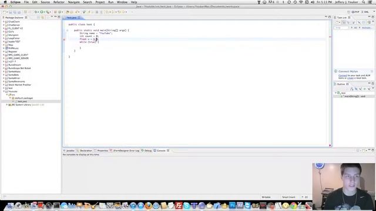Toggle Hide Fields in Outline toolbar
376x211 pixels.
[356, 89]
